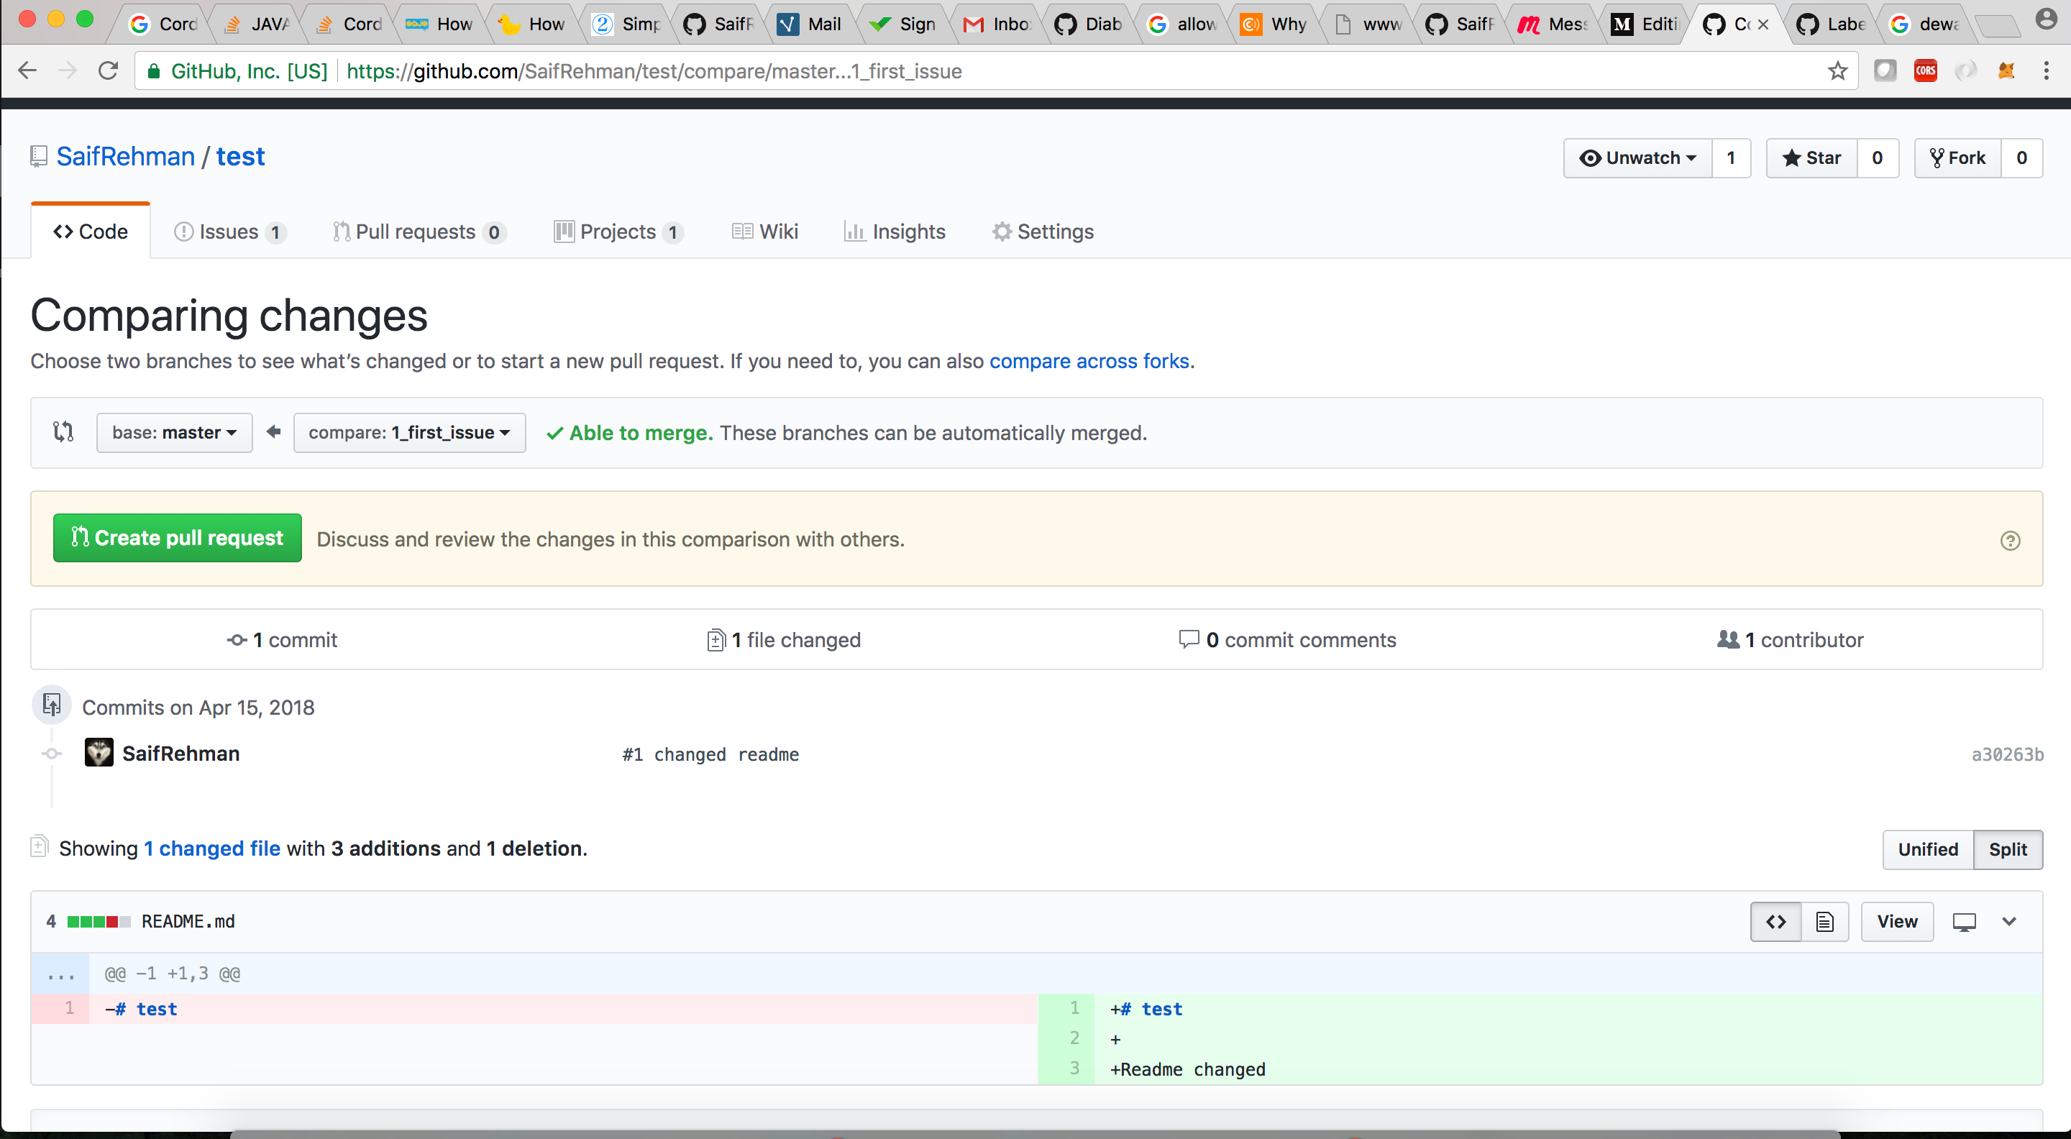The image size is (2071, 1139).
Task: Select the source diff view icon
Action: click(1775, 921)
